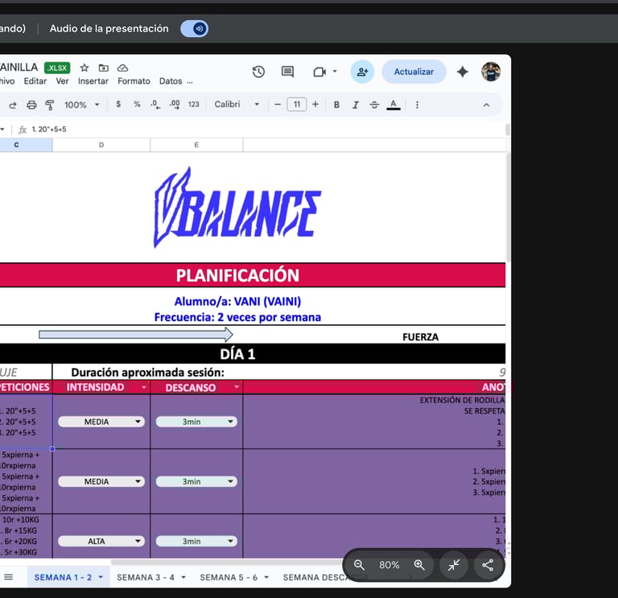Click the VBalance logo image
The image size is (618, 598).
(237, 208)
